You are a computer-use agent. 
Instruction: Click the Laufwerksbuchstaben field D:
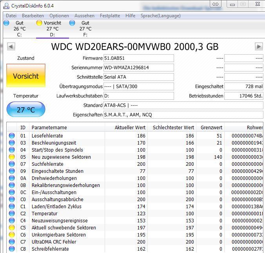coord(139,96)
